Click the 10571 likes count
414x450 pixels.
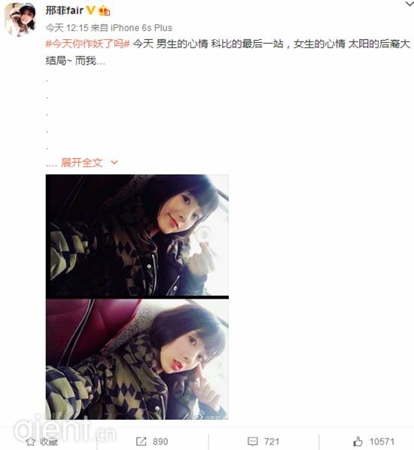(382, 442)
